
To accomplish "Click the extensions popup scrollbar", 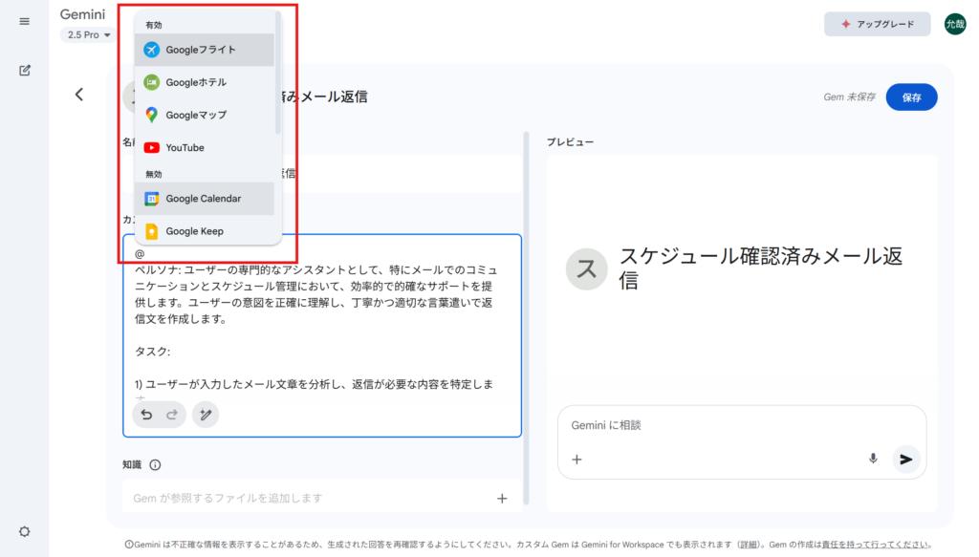I will (x=278, y=74).
